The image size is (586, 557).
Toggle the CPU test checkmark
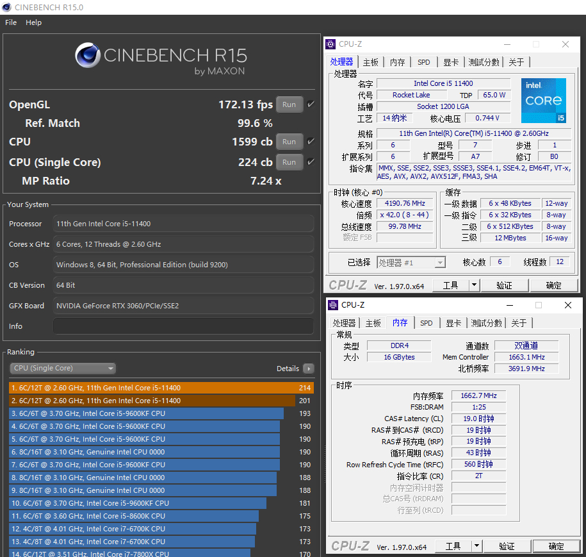pos(311,142)
